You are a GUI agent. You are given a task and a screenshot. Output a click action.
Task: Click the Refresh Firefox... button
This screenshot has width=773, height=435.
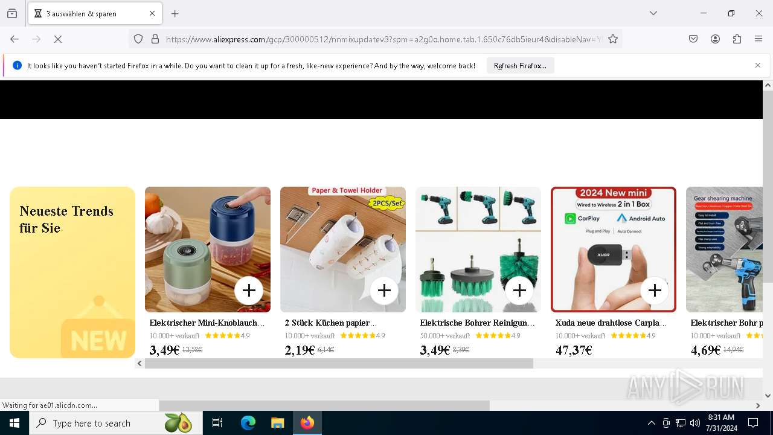coord(520,66)
